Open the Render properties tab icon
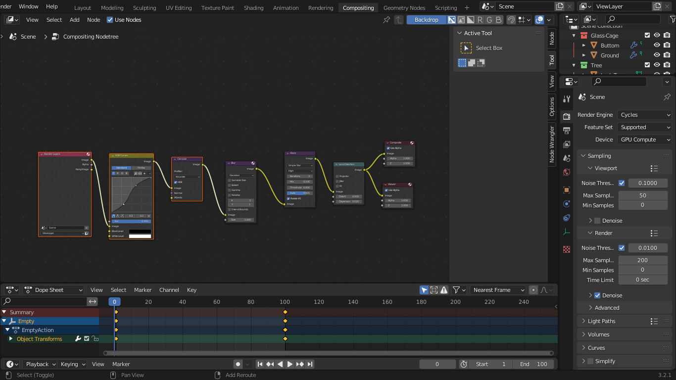The height and width of the screenshot is (380, 676). pyautogui.click(x=567, y=117)
